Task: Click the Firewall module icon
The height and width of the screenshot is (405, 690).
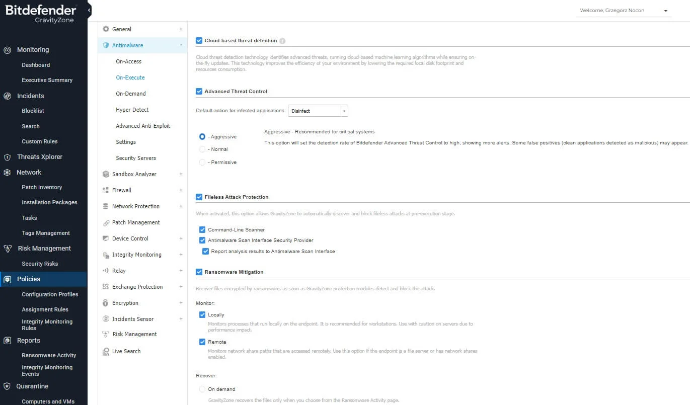Action: [105, 190]
